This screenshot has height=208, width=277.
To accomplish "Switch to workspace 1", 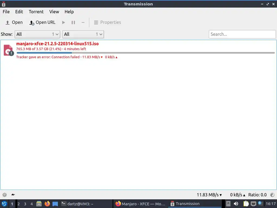I will pyautogui.click(x=12, y=204).
